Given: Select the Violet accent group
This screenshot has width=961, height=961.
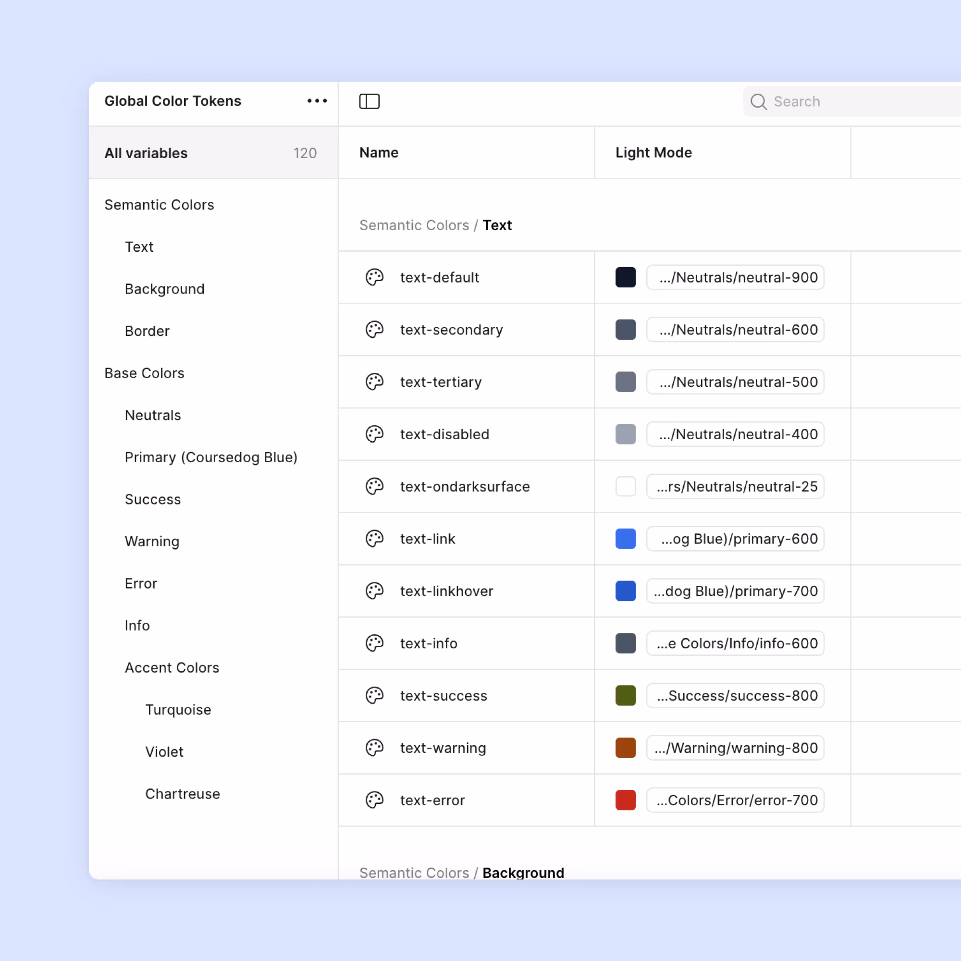Looking at the screenshot, I should coord(164,752).
